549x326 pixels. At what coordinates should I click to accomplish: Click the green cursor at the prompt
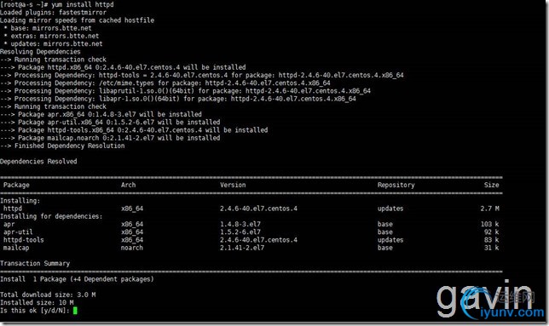75,311
